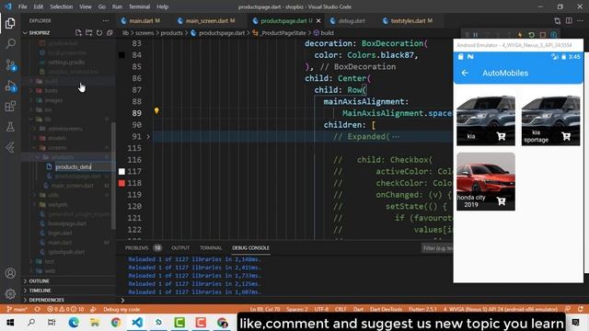Stop debugging with the square icon

(x=542, y=35)
